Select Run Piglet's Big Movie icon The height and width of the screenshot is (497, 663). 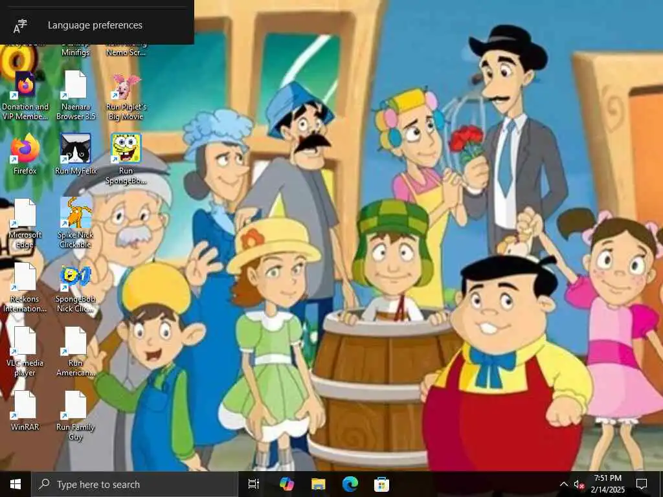pos(126,97)
